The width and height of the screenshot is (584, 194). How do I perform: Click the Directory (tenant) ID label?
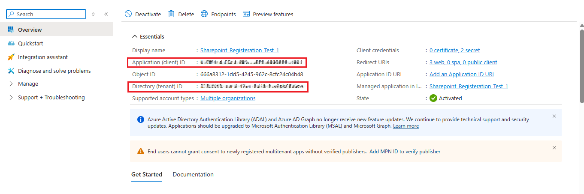tap(157, 86)
